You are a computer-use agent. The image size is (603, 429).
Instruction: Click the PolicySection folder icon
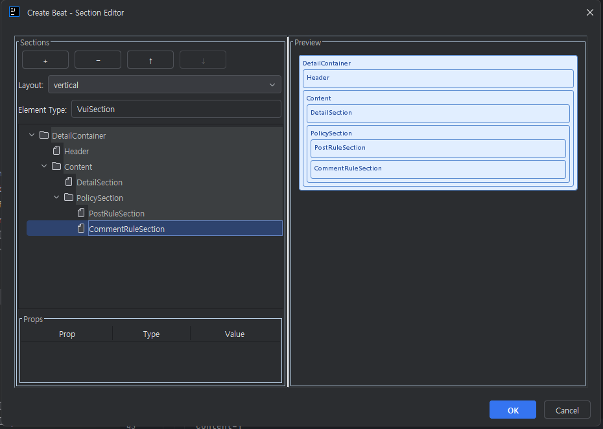tap(69, 198)
